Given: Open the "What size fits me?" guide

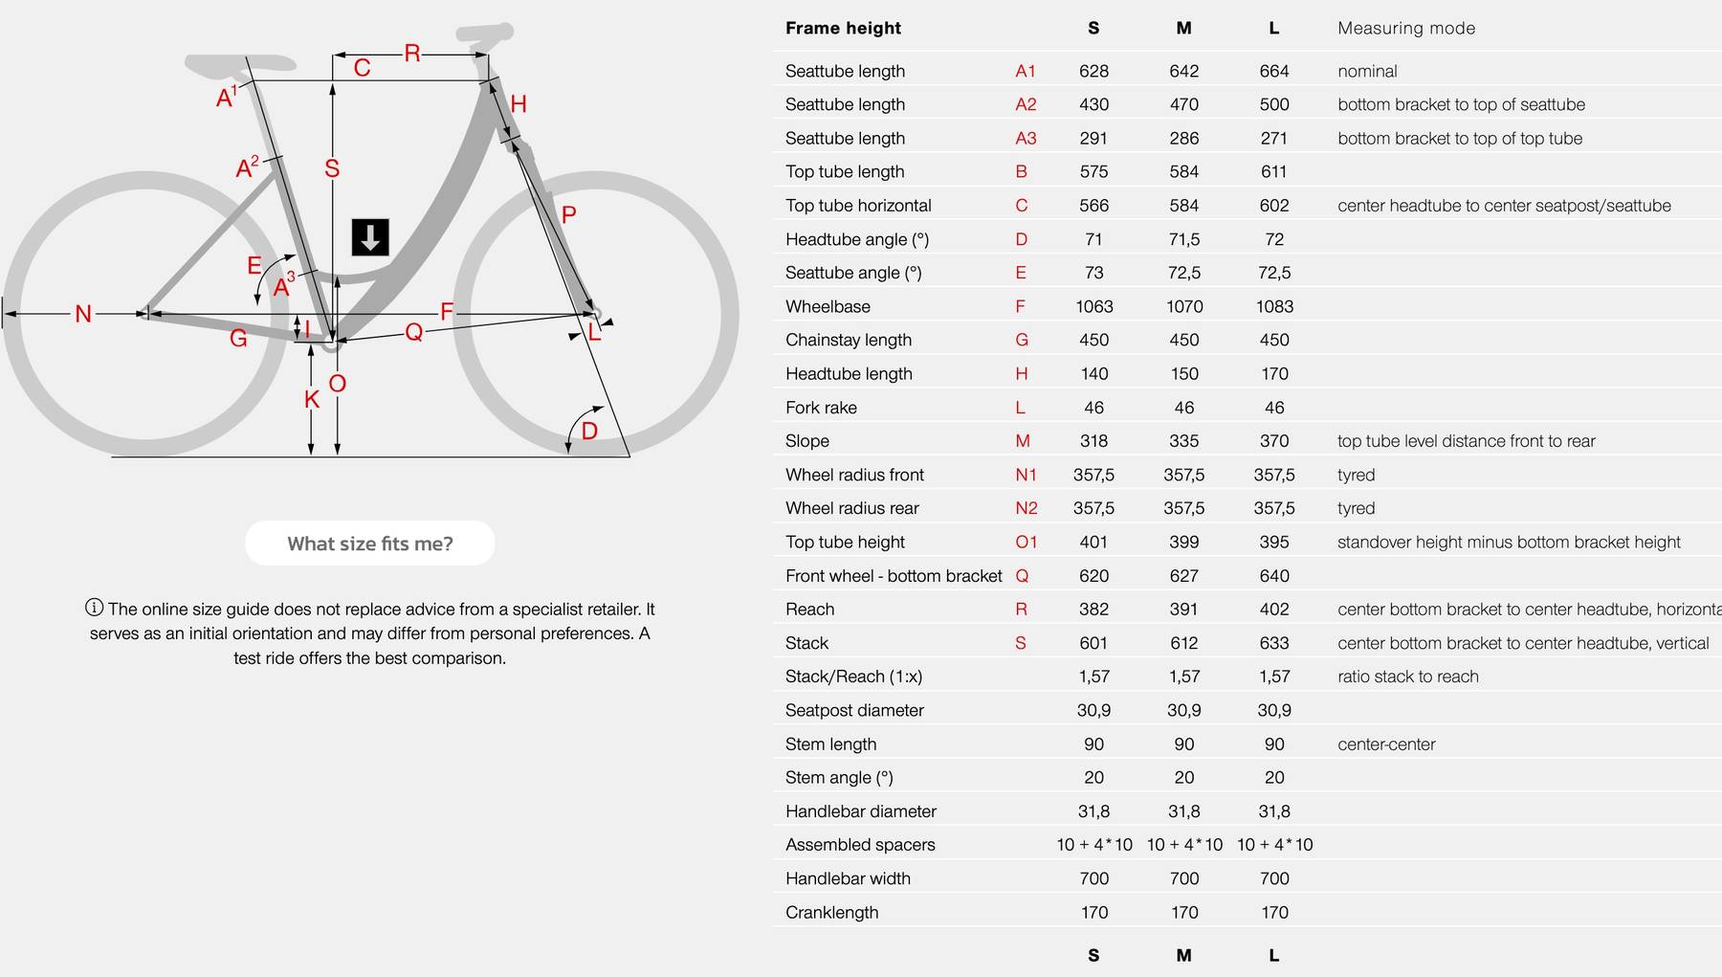Looking at the screenshot, I should 370,544.
